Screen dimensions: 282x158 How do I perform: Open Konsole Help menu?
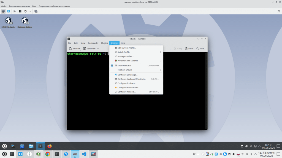123,43
